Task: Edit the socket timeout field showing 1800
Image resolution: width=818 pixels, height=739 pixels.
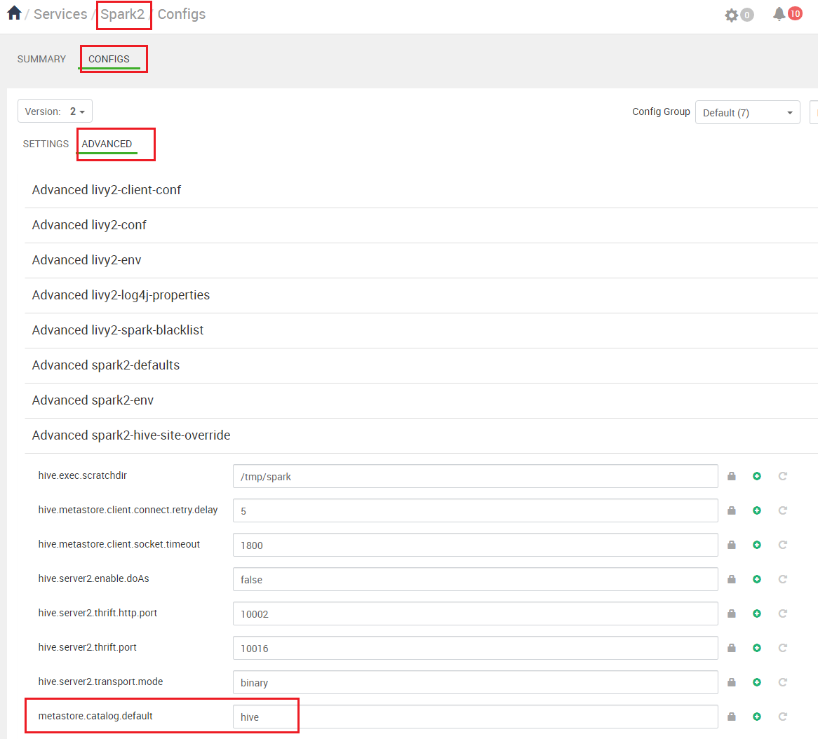Action: (475, 545)
